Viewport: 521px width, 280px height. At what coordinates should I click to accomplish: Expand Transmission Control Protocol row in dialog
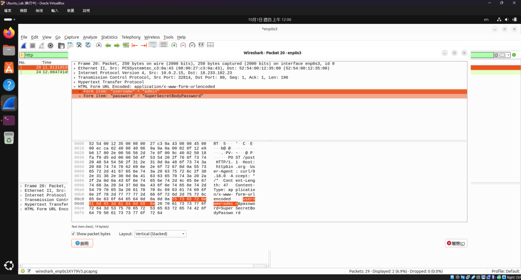74,77
